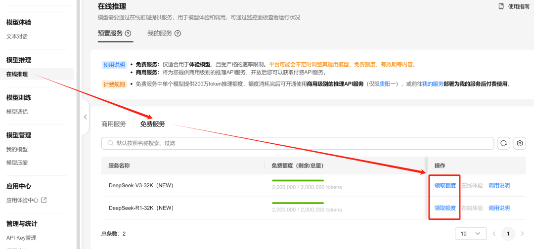Open external link icon beside 应用体验中心
Image resolution: width=534 pixels, height=249 pixels.
[44, 200]
